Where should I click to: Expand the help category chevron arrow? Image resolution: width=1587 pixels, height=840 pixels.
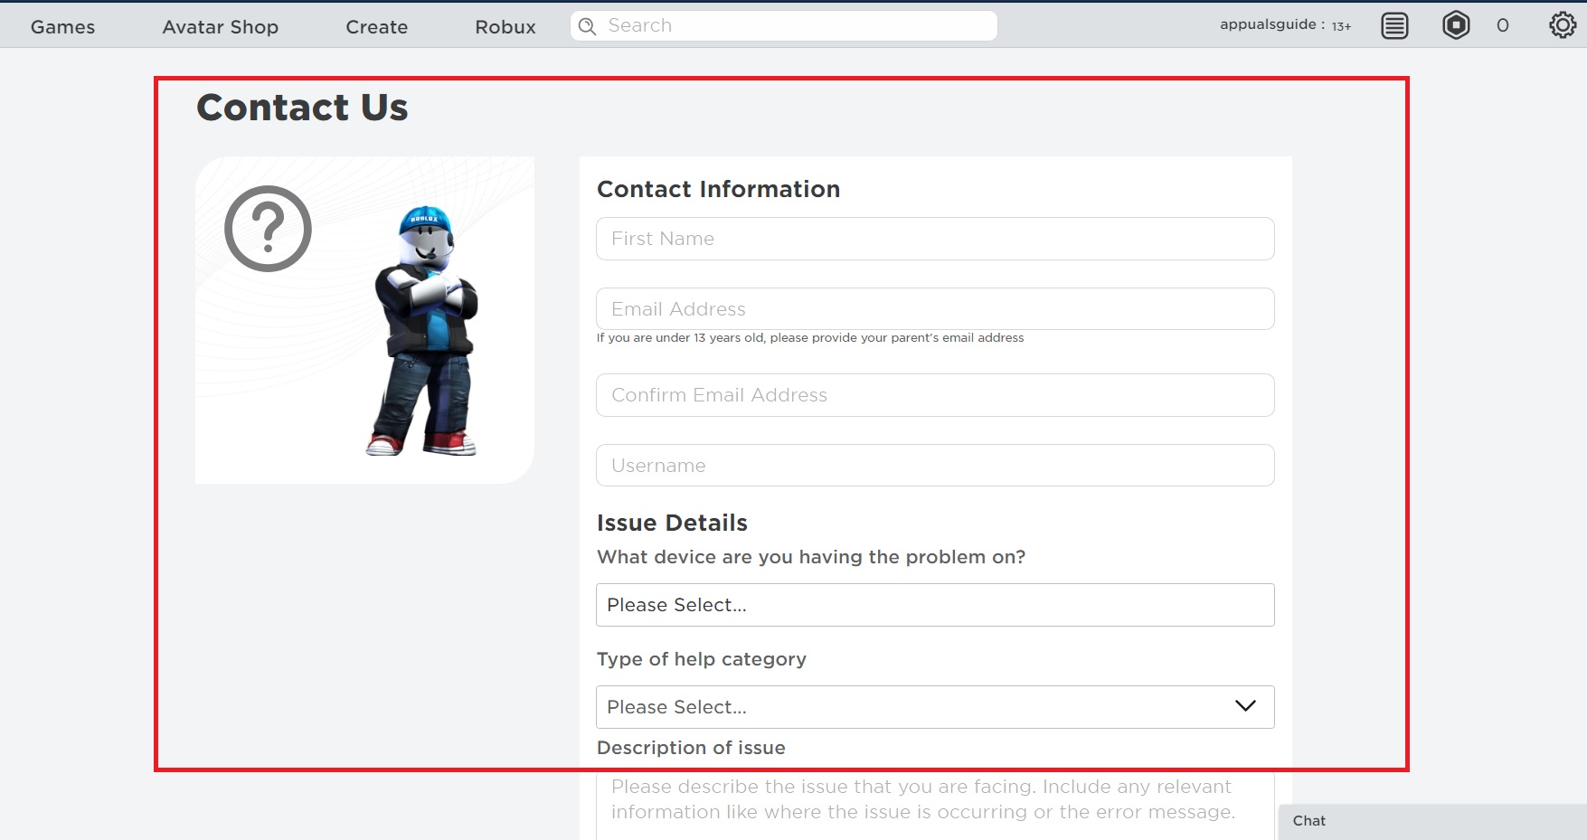tap(1245, 706)
